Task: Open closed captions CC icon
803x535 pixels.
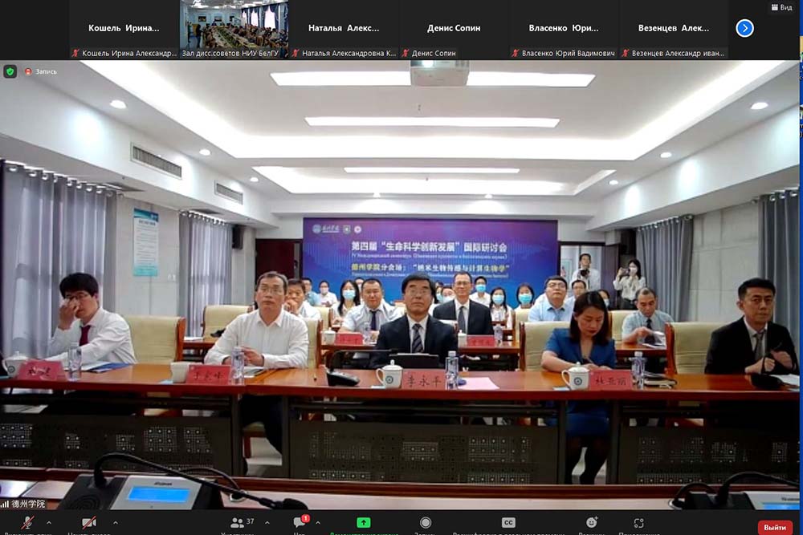Action: (508, 523)
